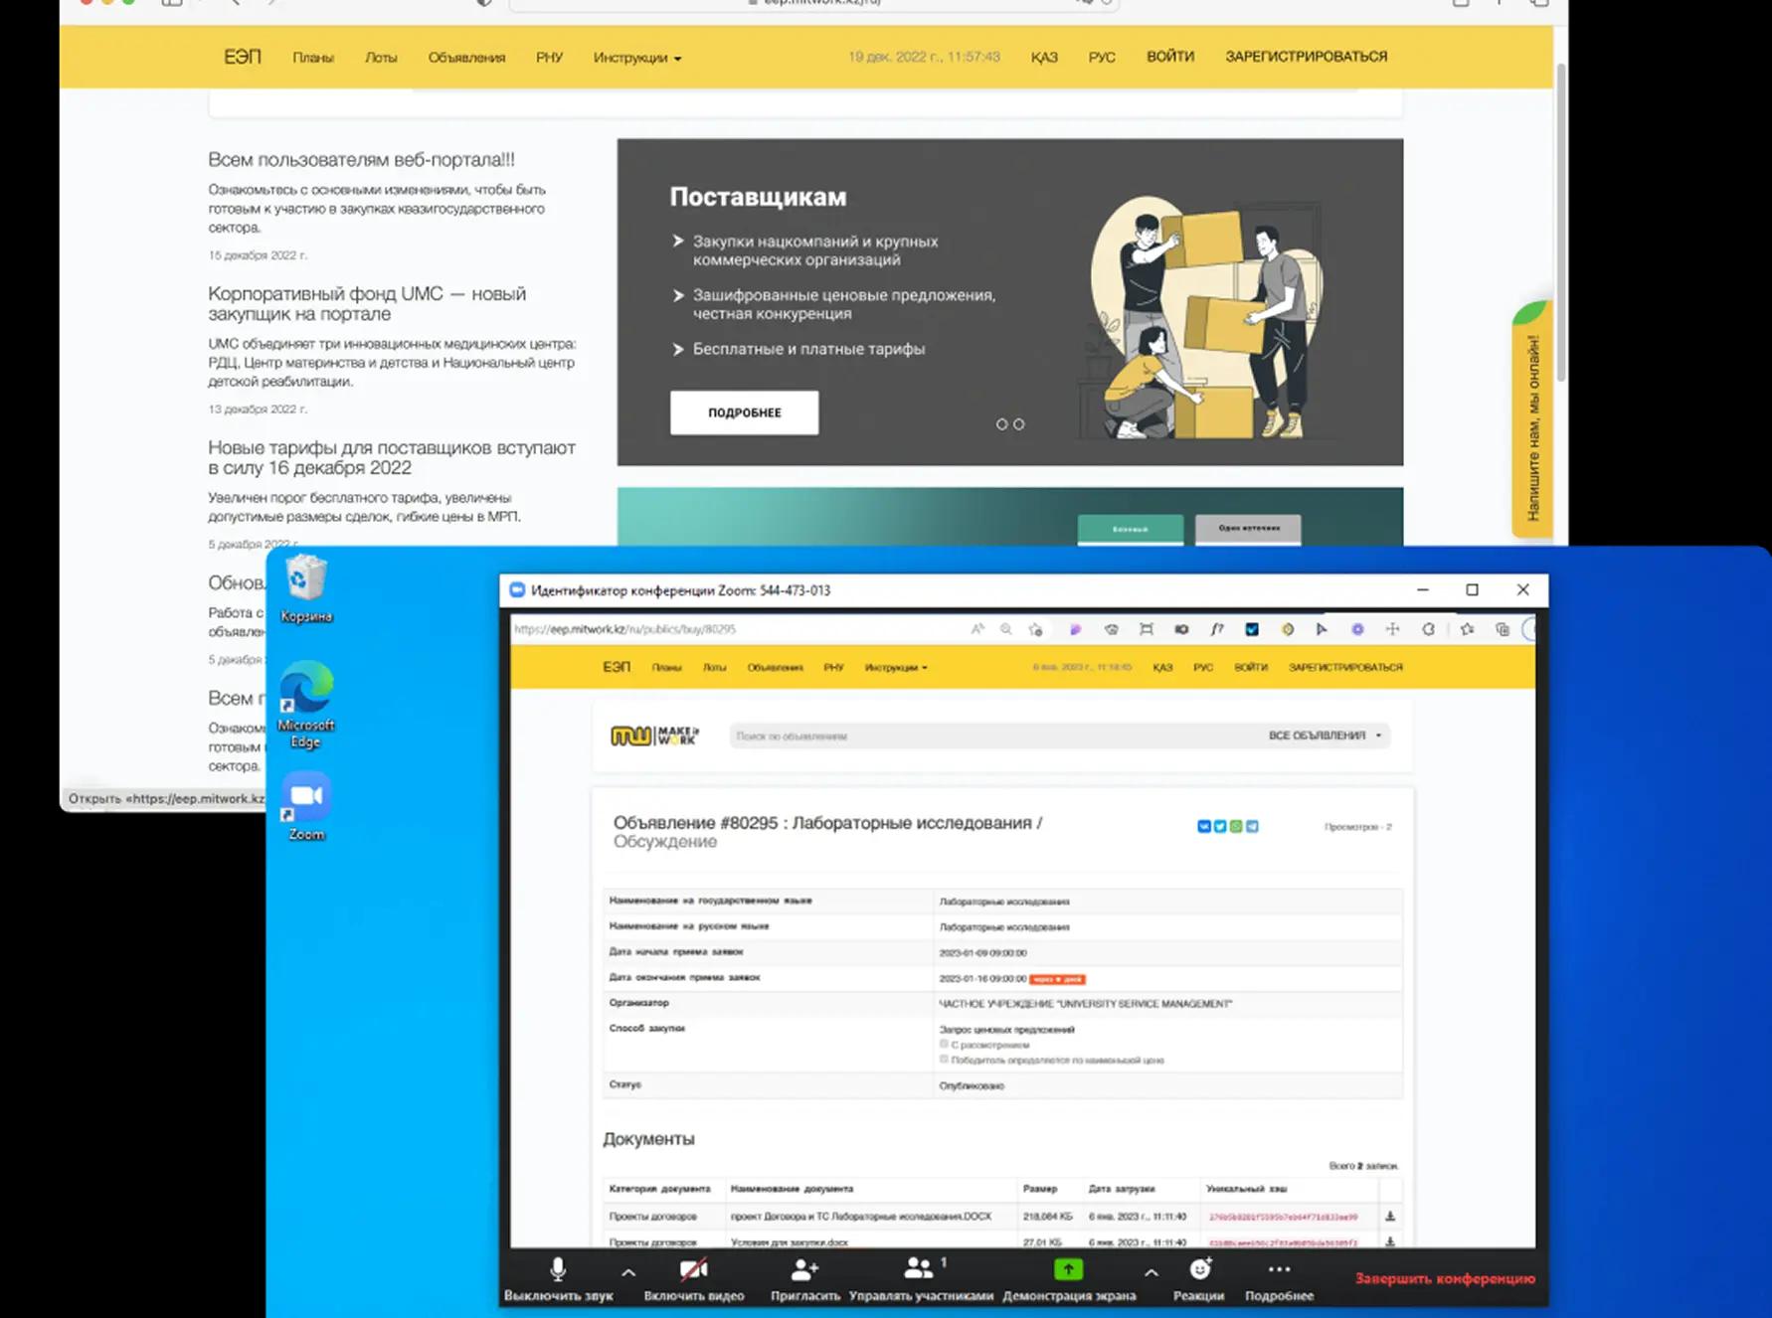Click the Invite (Пригласить) icon
Image resolution: width=1772 pixels, height=1318 pixels.
coord(804,1270)
